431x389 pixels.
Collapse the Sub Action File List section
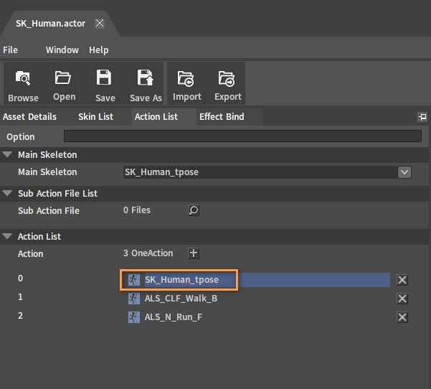[x=7, y=193]
